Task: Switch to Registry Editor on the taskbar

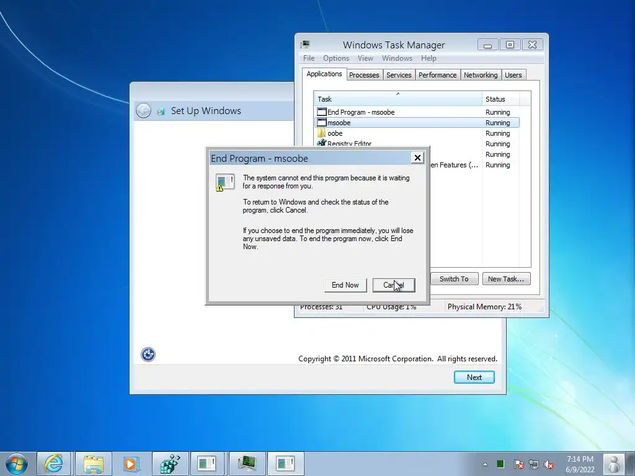Action: [170, 464]
